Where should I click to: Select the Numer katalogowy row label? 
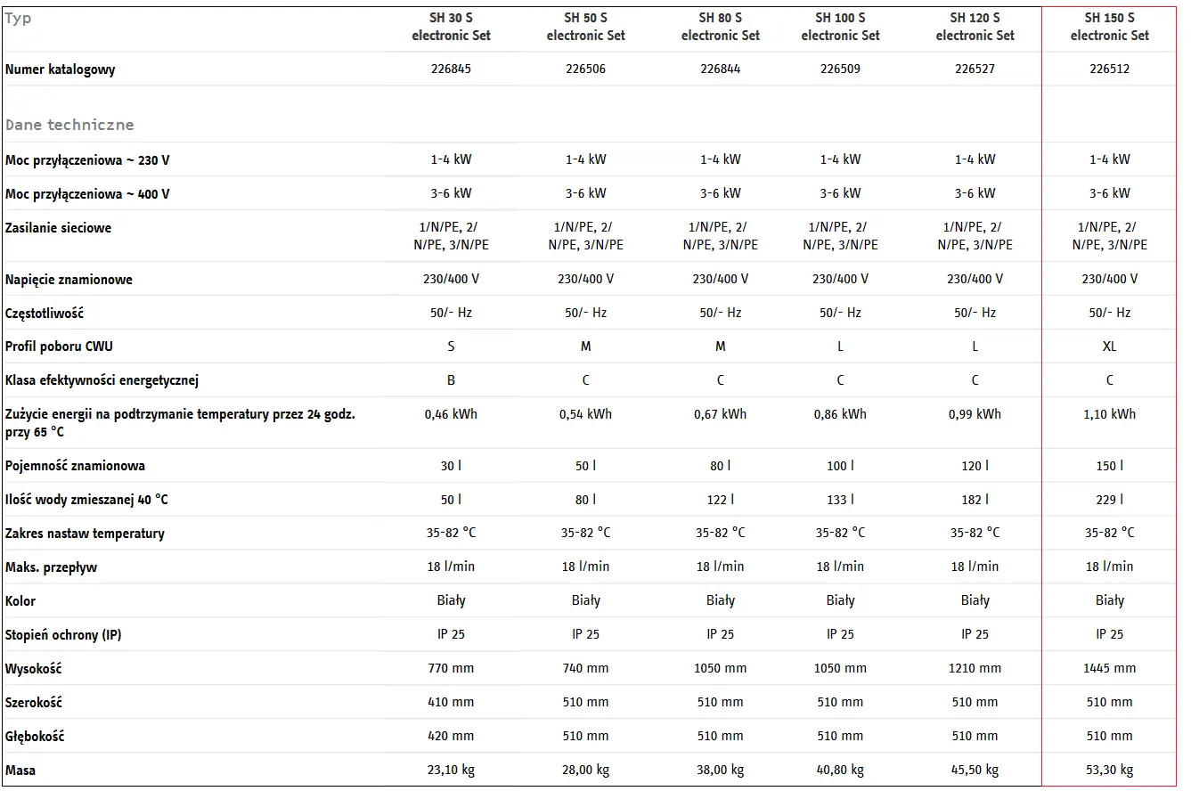point(61,69)
